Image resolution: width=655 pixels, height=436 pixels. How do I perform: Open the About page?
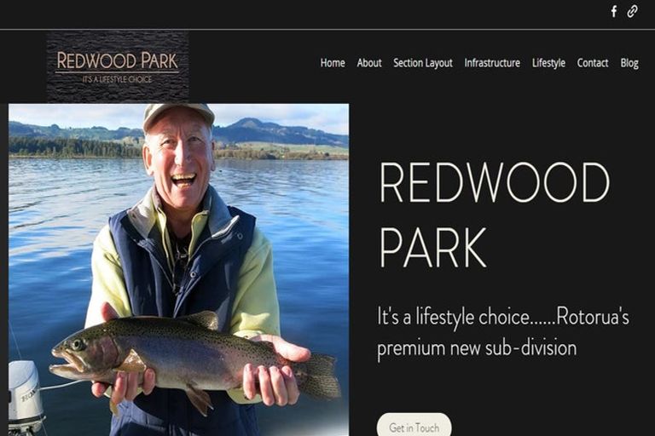[369, 63]
